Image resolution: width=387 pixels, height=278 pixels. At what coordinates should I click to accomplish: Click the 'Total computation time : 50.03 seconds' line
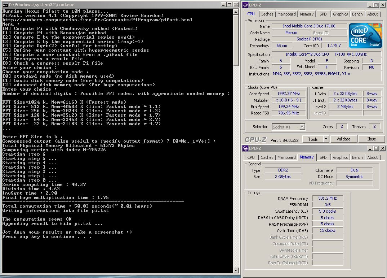[77, 206]
